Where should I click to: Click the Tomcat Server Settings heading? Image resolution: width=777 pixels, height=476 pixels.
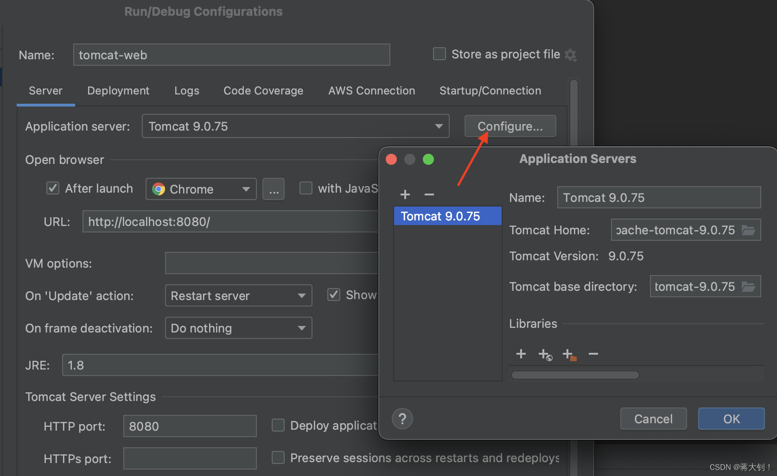(x=90, y=397)
